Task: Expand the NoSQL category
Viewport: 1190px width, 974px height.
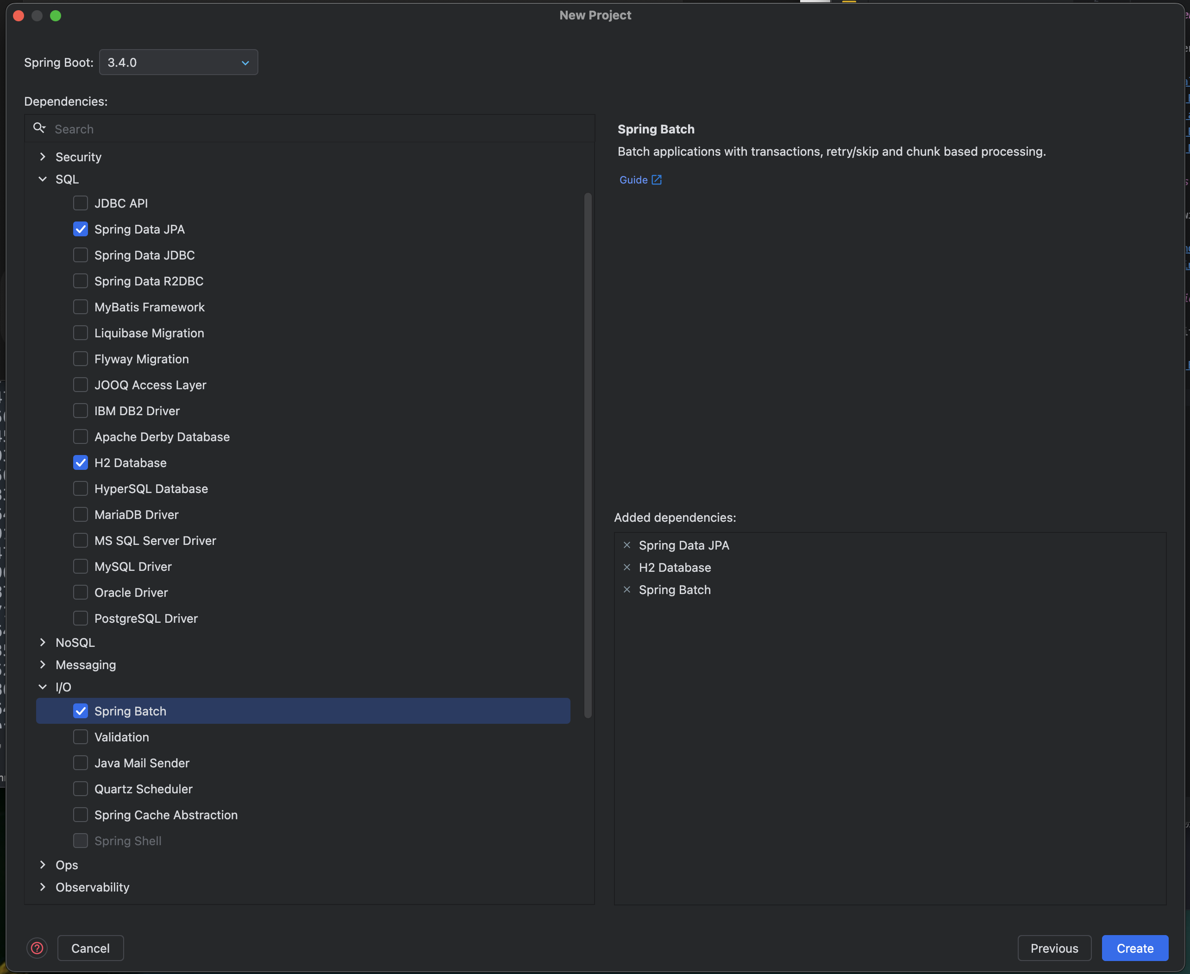Action: tap(43, 642)
